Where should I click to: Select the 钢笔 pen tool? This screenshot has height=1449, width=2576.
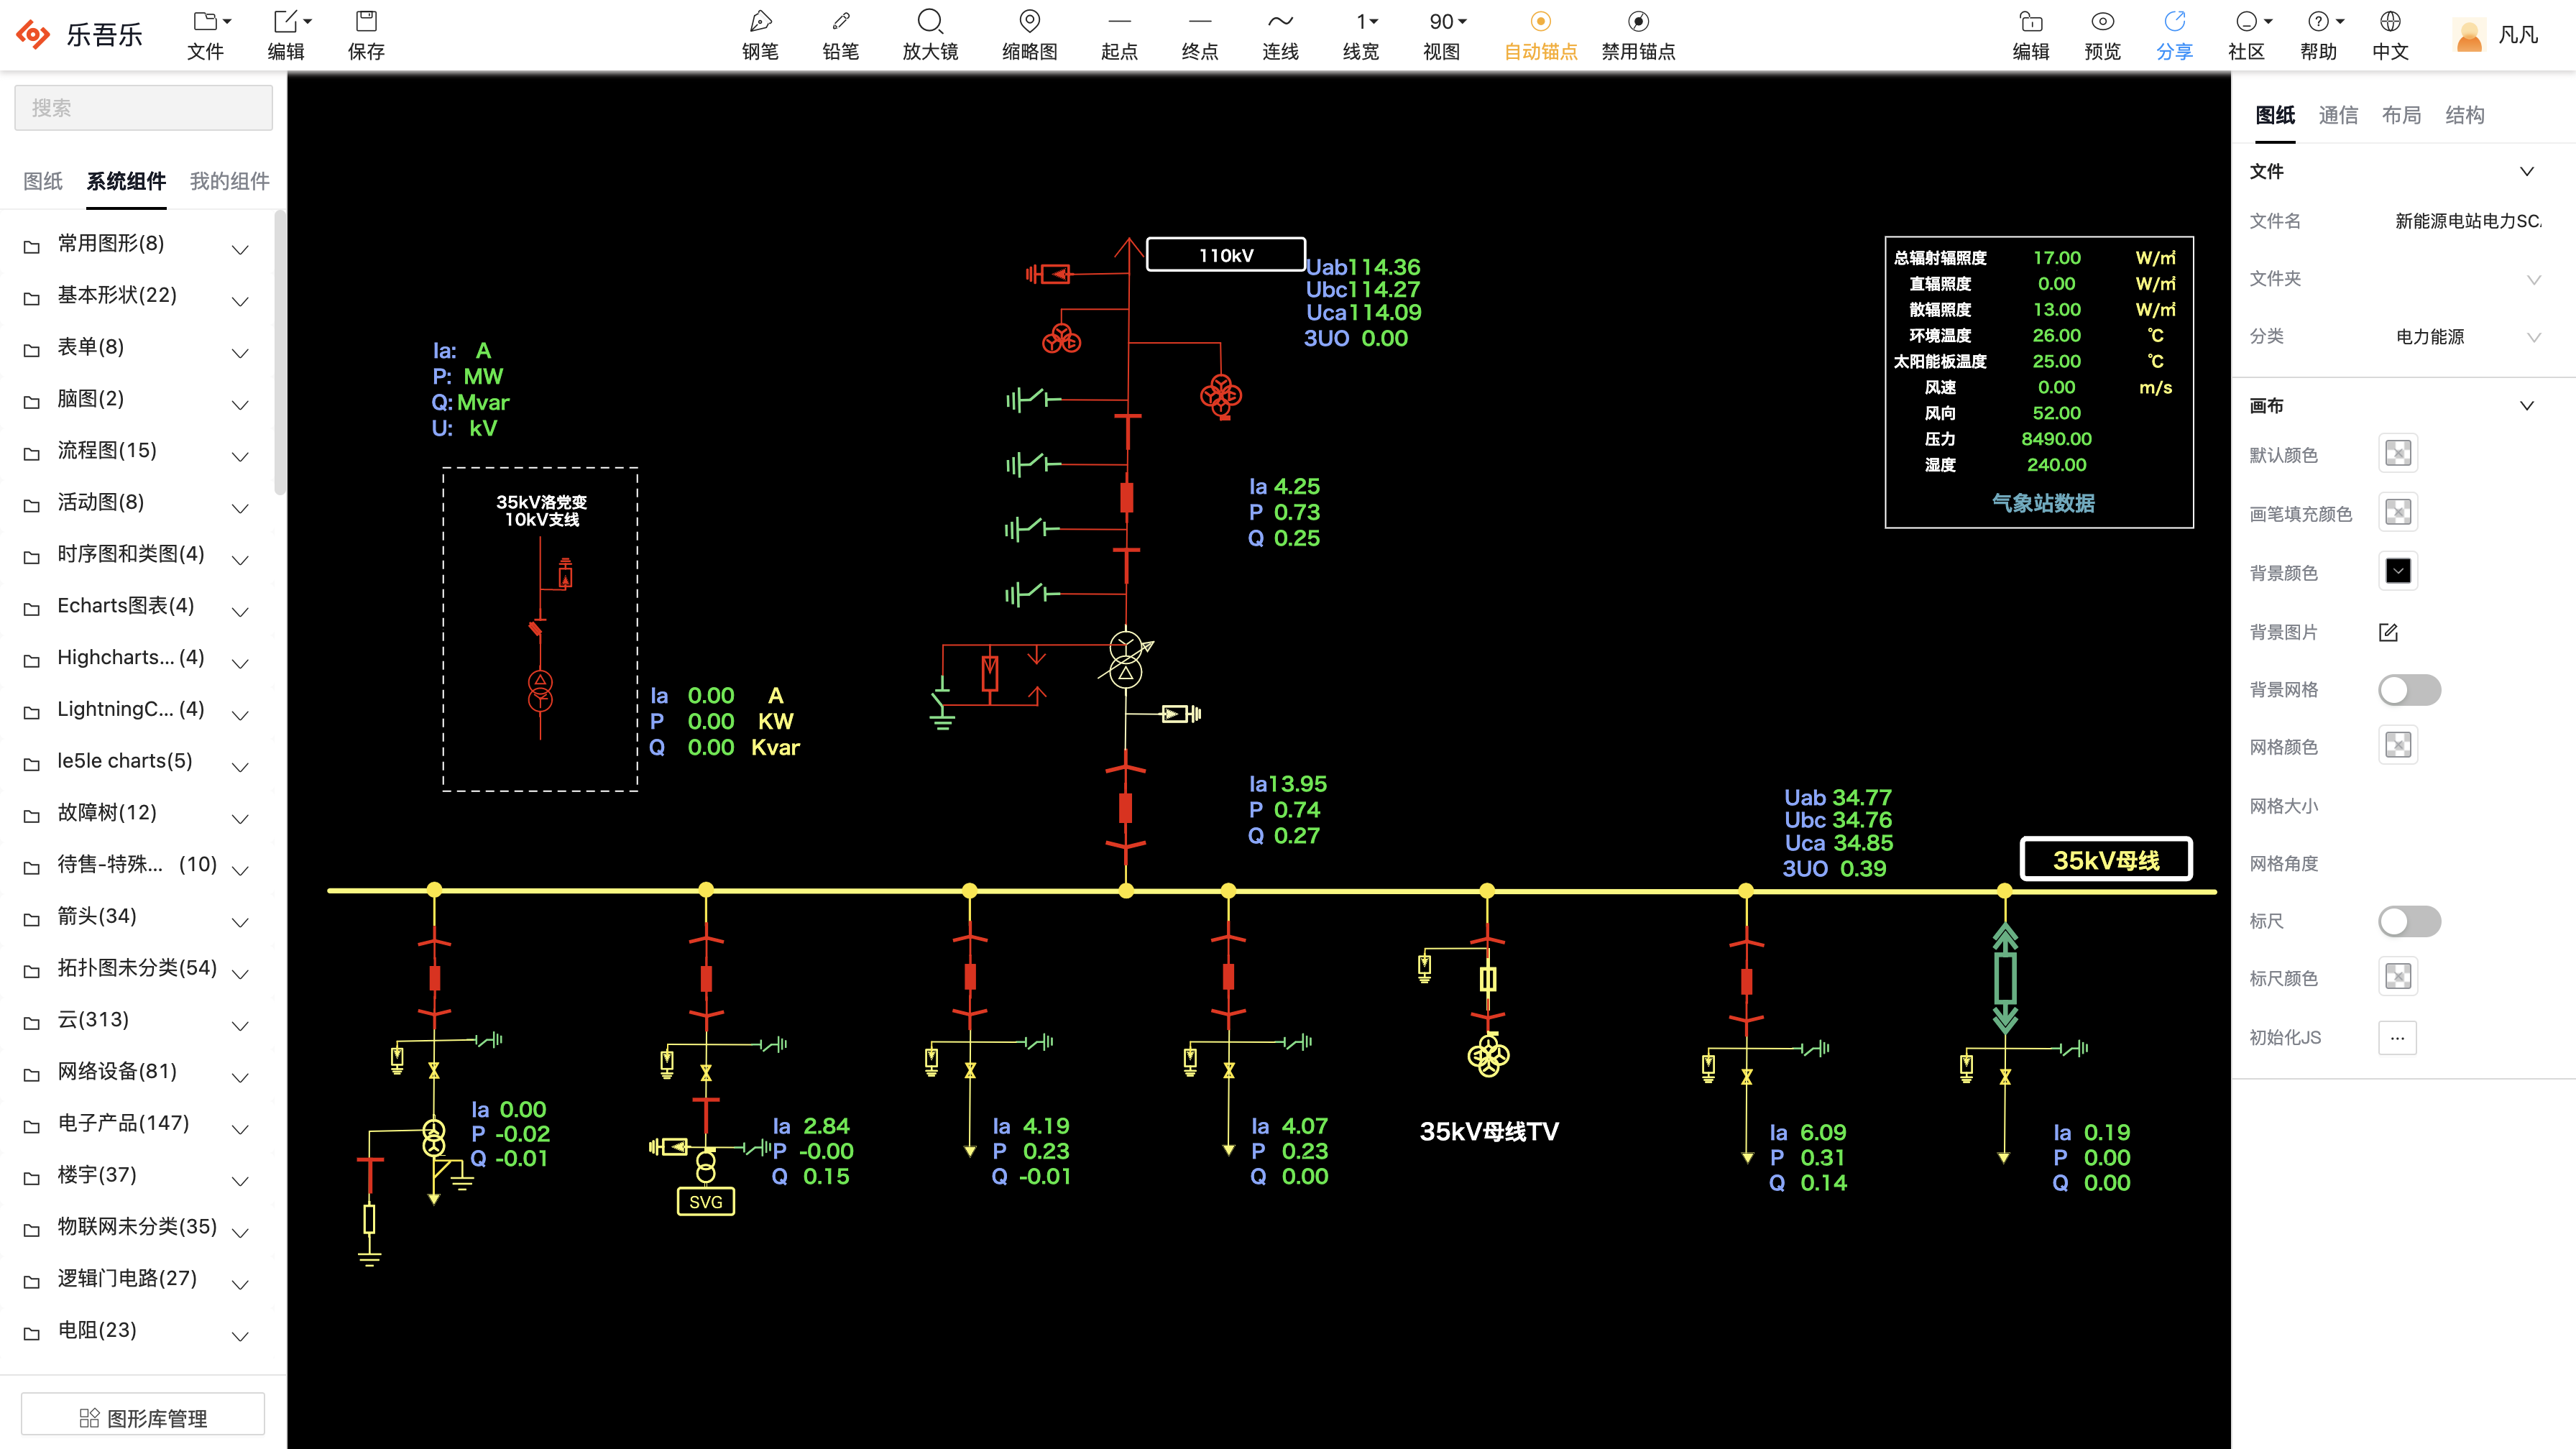tap(760, 22)
